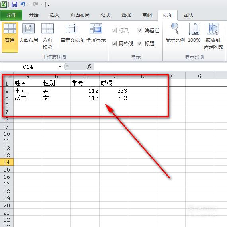Toggle the 网格线 gridlines checkbox
This screenshot has height=227, width=227.
click(114, 43)
